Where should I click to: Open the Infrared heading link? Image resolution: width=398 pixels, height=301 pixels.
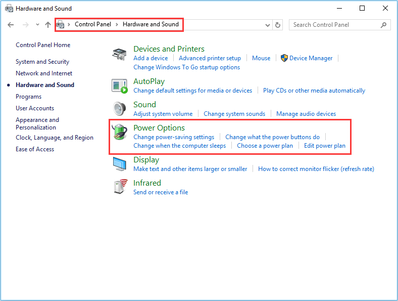coord(147,183)
